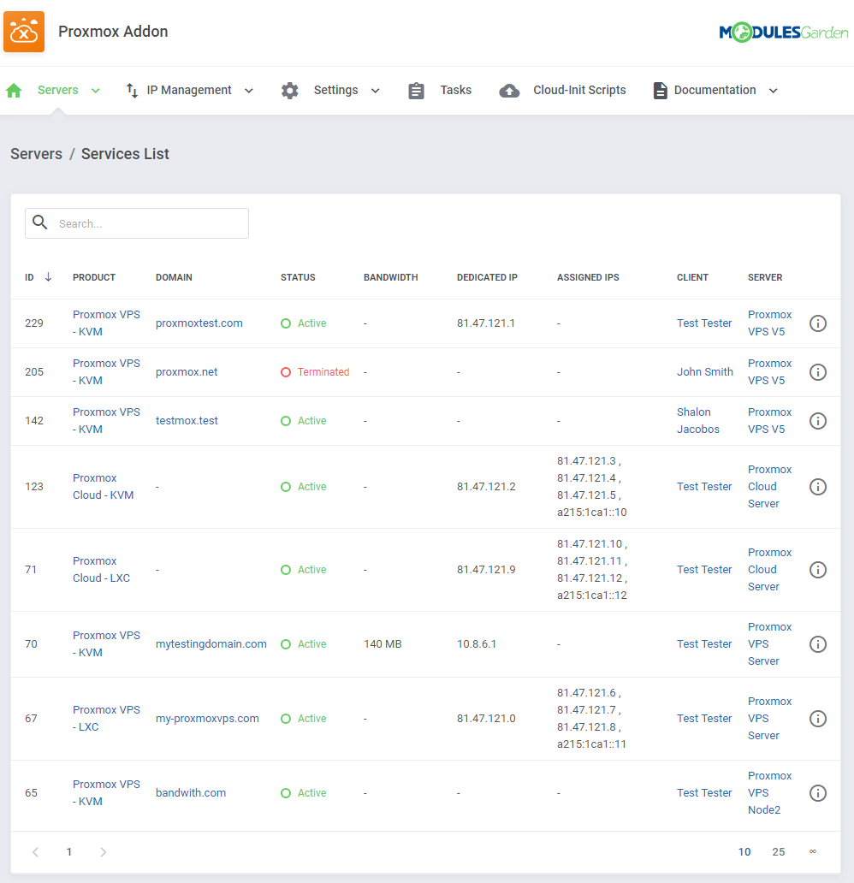This screenshot has height=883, width=854.
Task: Click the IP Management arrows icon
Action: 132,90
